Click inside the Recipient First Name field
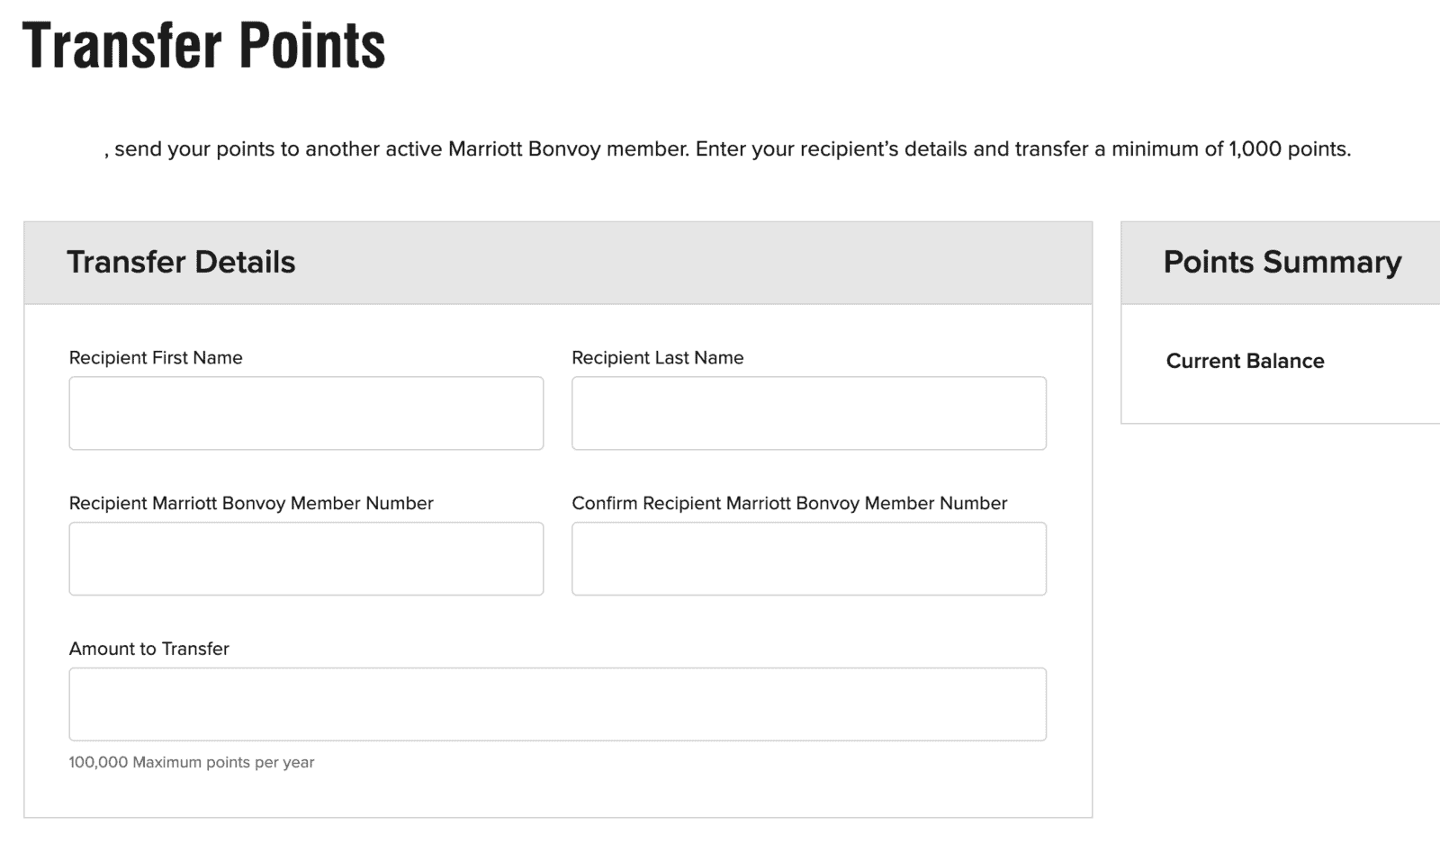The width and height of the screenshot is (1440, 843). click(306, 413)
